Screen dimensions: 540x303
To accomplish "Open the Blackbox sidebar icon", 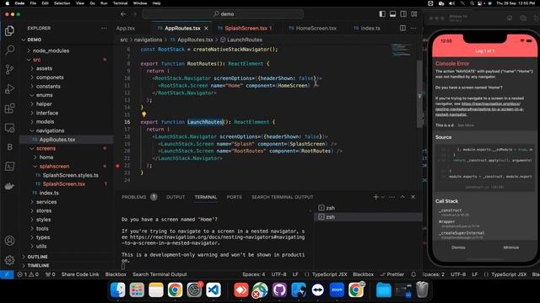I will pyautogui.click(x=9, y=147).
